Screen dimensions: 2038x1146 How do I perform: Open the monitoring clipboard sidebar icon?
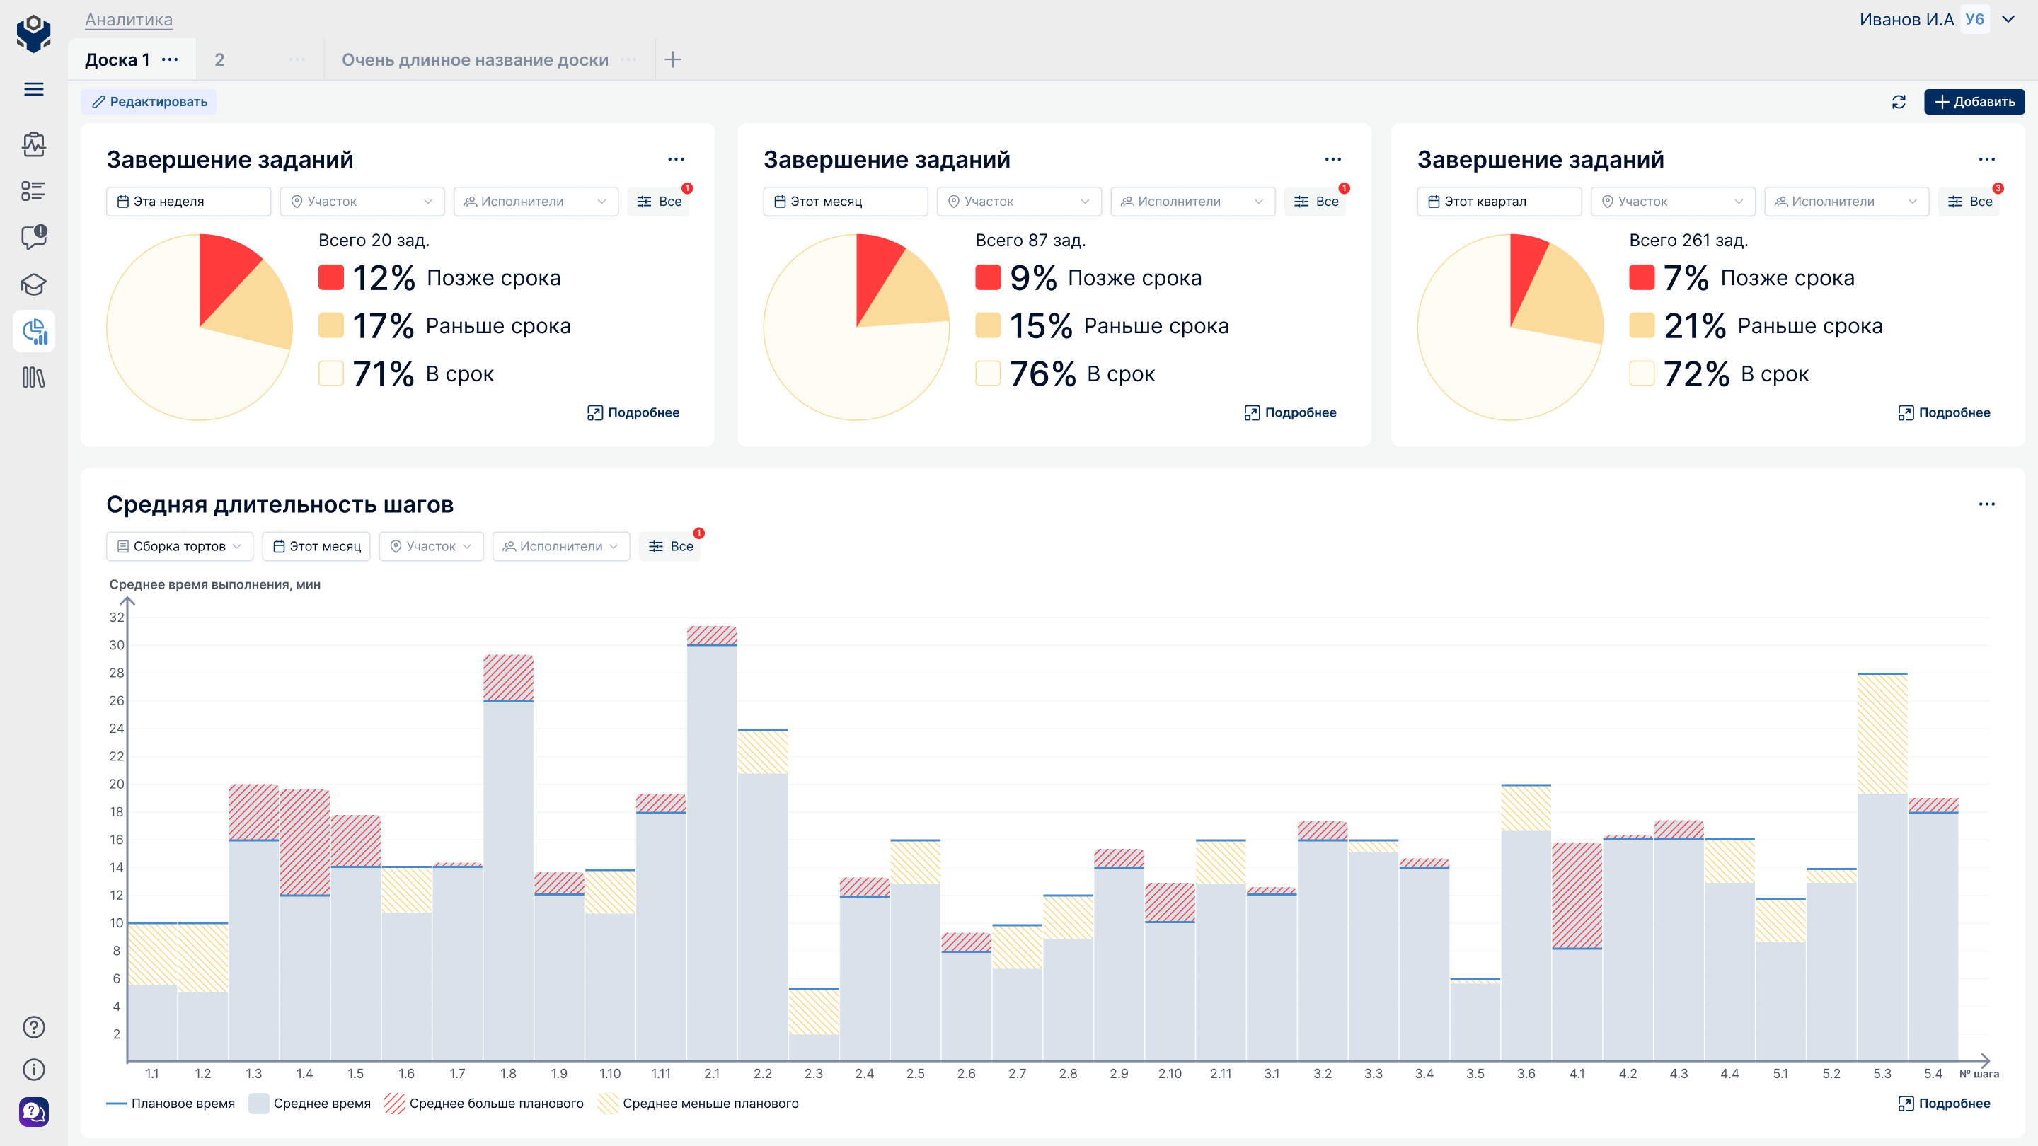pyautogui.click(x=33, y=144)
